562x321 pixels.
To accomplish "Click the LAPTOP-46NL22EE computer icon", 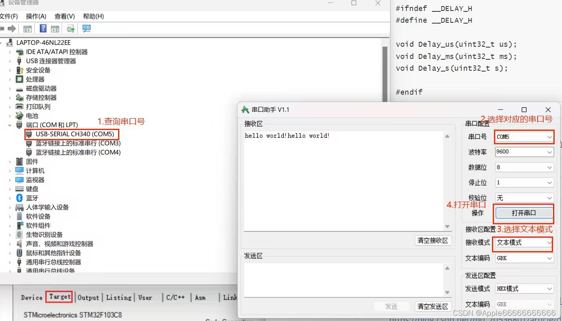I will [10, 43].
